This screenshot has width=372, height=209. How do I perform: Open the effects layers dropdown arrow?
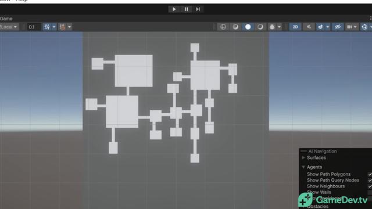pyautogui.click(x=328, y=27)
